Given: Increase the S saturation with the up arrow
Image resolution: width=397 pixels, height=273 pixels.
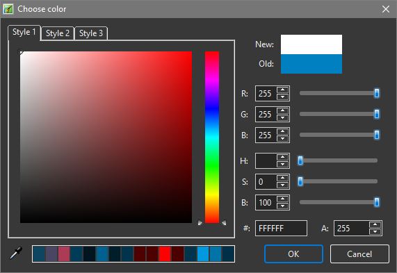Looking at the screenshot, I should click(282, 178).
